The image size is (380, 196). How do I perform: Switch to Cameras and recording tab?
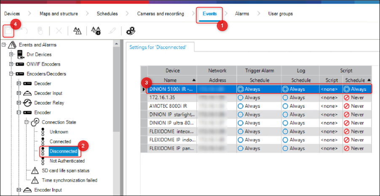(161, 14)
